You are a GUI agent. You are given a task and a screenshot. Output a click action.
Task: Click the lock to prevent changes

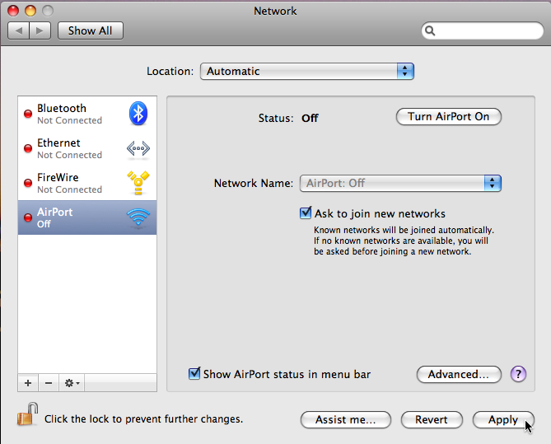(x=27, y=414)
